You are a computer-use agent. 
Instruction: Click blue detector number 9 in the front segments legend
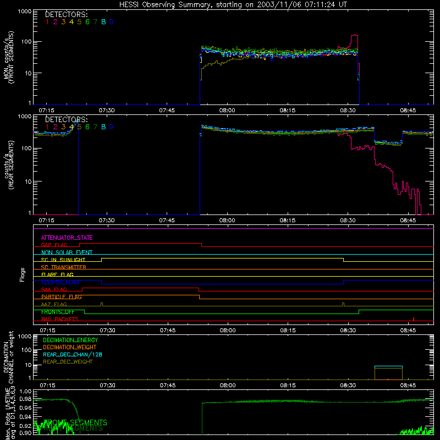(x=112, y=22)
